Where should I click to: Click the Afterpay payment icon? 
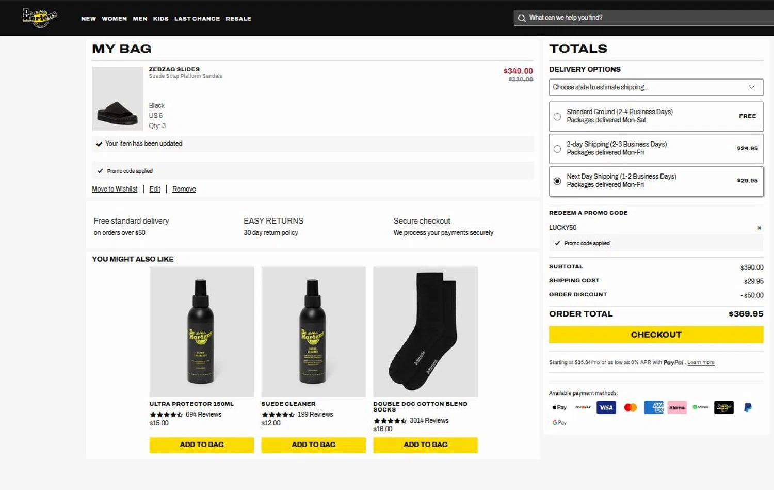pyautogui.click(x=701, y=407)
